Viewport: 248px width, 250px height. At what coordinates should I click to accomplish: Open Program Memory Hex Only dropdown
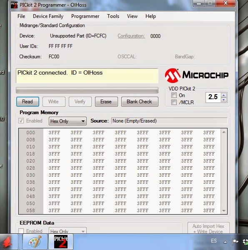68,121
